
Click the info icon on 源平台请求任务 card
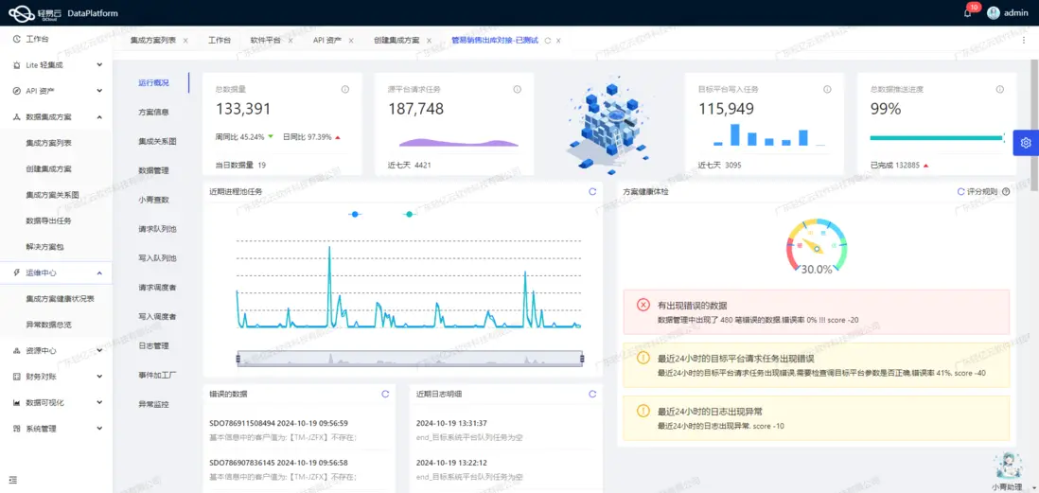(x=517, y=90)
